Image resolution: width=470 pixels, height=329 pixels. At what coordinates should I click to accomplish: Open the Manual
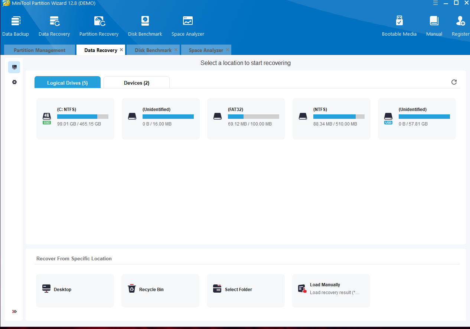point(434,26)
